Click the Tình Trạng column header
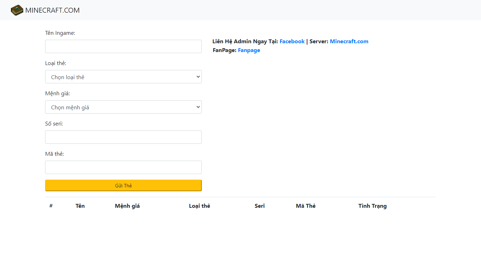 click(372, 206)
